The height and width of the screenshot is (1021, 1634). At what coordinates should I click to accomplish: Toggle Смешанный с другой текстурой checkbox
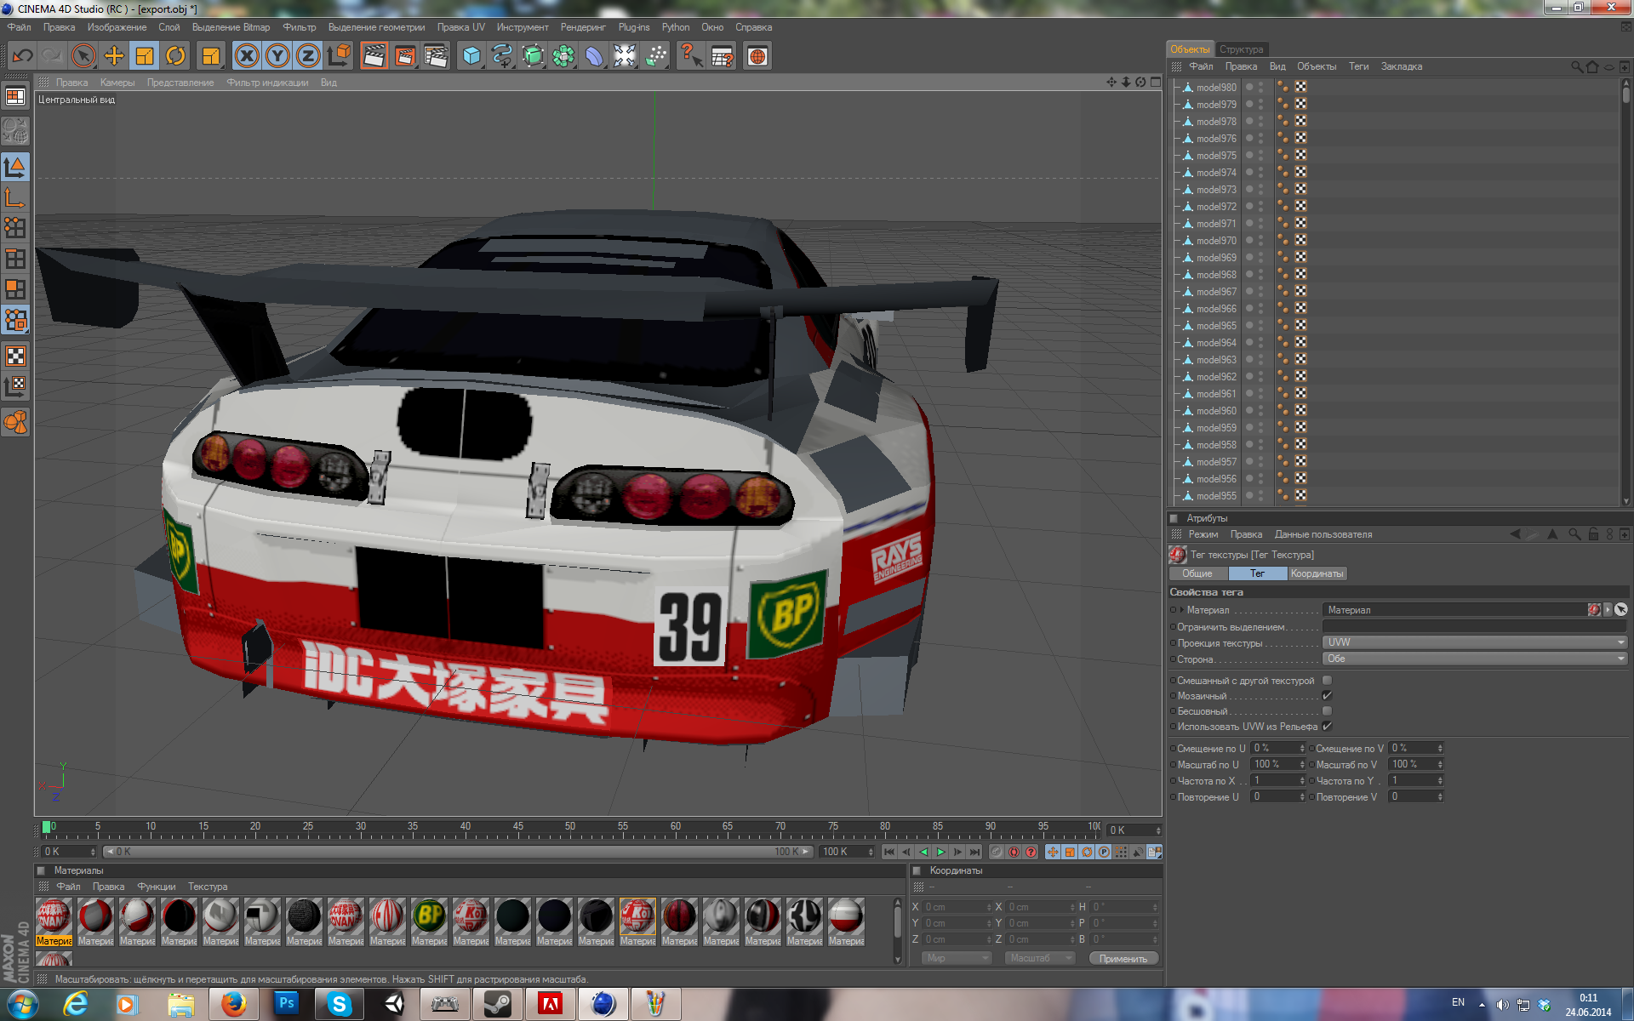1327,680
